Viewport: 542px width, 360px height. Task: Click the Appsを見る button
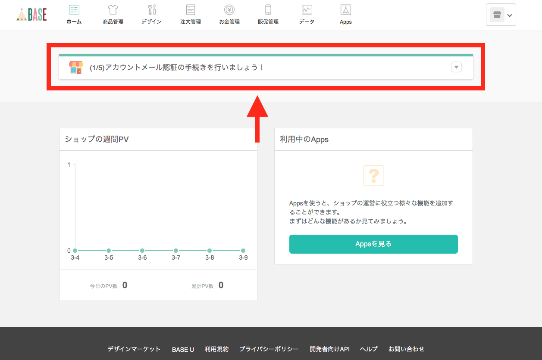pyautogui.click(x=373, y=244)
